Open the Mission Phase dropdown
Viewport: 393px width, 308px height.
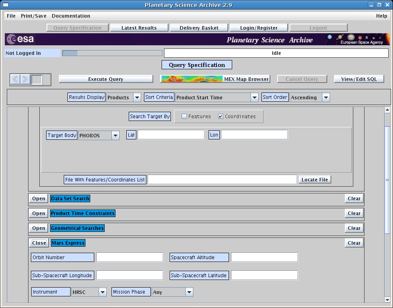(189, 292)
